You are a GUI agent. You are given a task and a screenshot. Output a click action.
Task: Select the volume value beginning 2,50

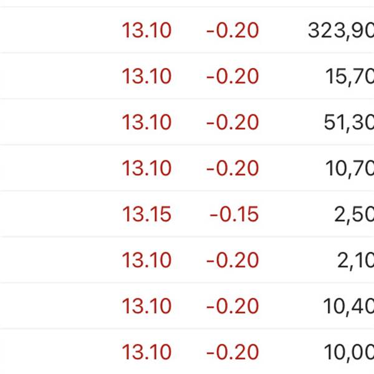[x=354, y=214]
